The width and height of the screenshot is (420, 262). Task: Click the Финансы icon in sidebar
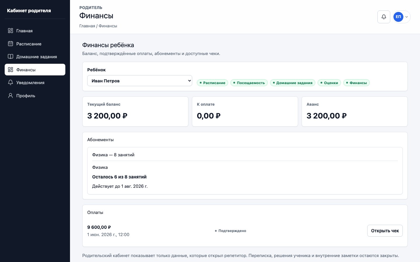[x=10, y=70]
